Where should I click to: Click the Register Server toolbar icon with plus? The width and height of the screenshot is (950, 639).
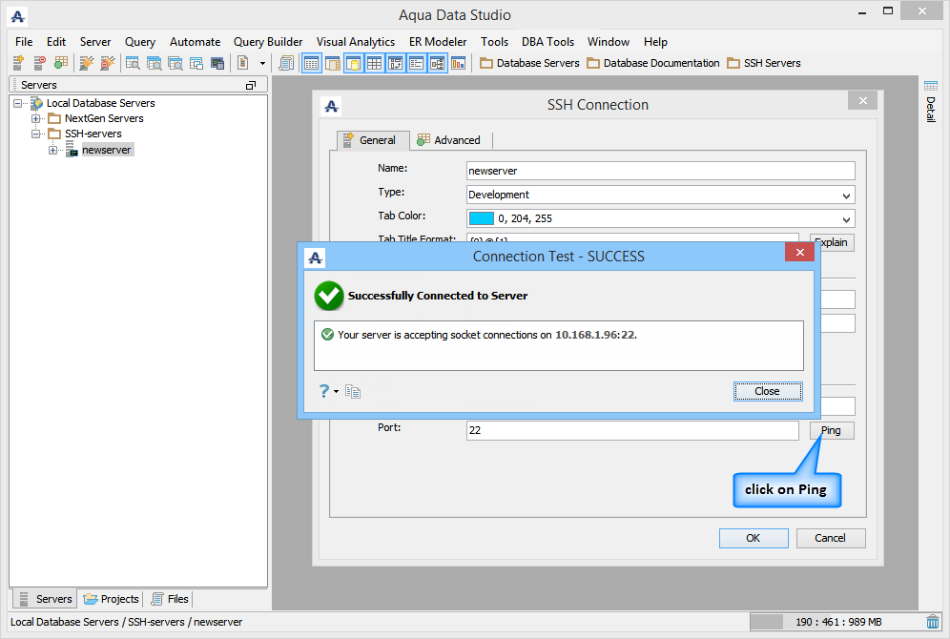[19, 62]
